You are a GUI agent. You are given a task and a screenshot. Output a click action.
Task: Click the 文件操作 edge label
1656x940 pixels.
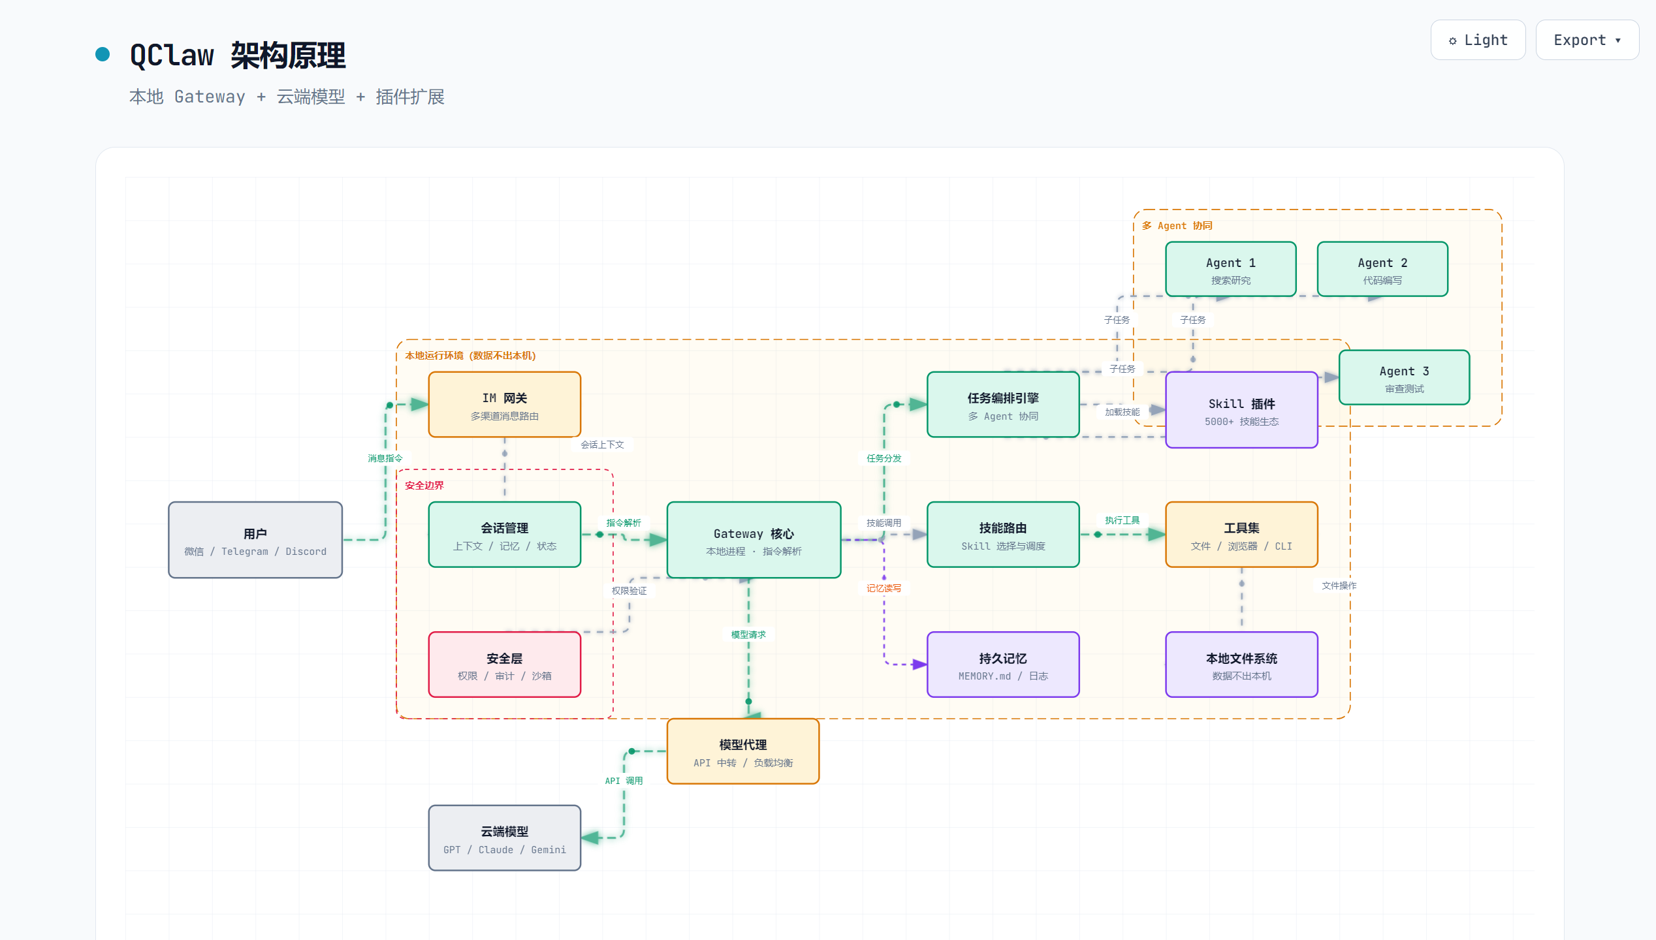coord(1339,586)
